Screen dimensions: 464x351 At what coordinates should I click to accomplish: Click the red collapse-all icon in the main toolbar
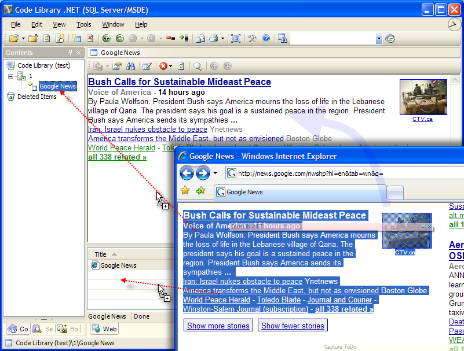pyautogui.click(x=170, y=38)
